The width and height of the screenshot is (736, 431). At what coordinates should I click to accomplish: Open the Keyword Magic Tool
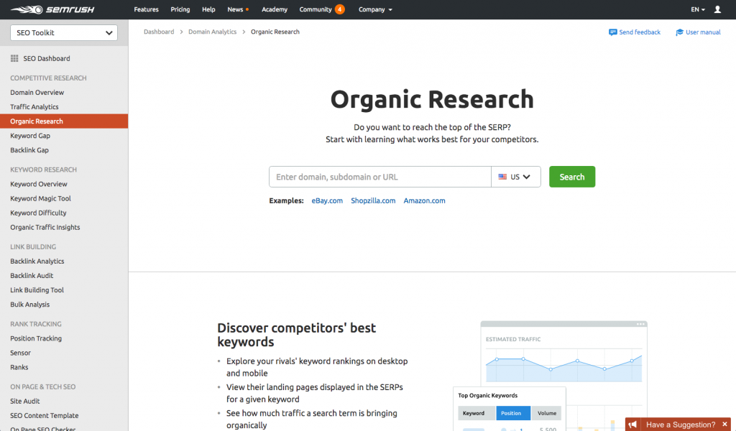[39, 198]
